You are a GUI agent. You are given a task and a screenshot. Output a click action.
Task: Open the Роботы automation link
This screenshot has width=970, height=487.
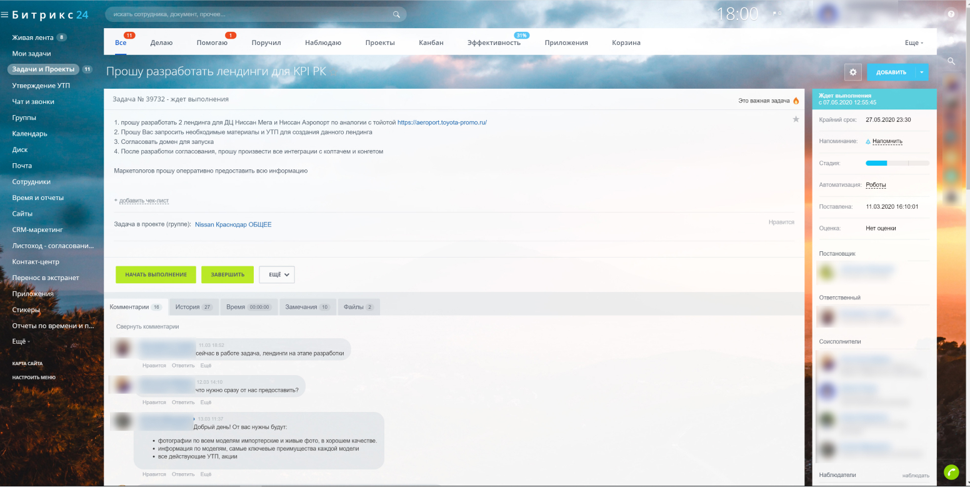coord(876,185)
